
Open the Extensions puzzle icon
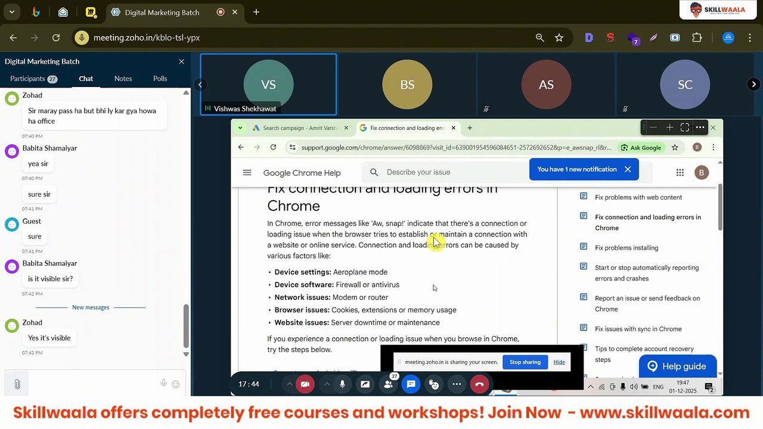pyautogui.click(x=697, y=38)
